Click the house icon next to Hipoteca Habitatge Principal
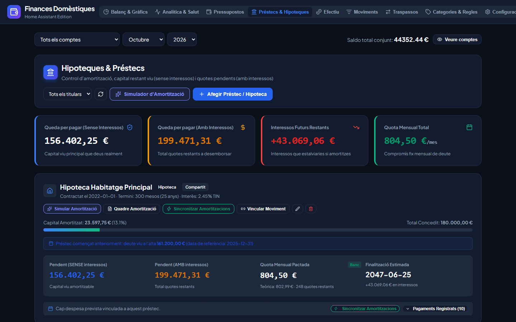The image size is (516, 322). click(50, 191)
